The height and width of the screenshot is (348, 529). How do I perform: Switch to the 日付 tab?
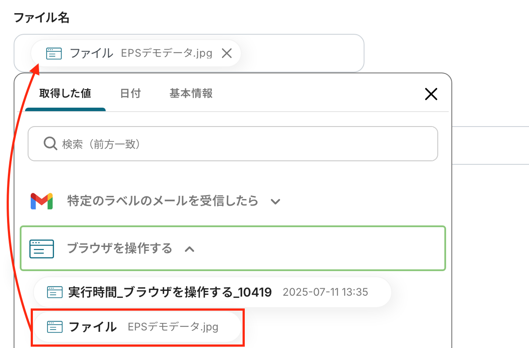click(x=130, y=94)
